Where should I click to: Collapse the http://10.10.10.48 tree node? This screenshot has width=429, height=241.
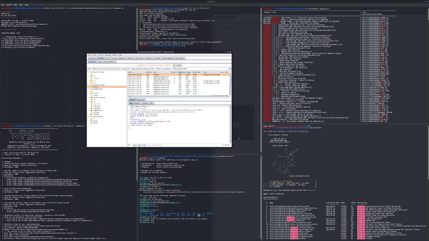click(x=88, y=85)
